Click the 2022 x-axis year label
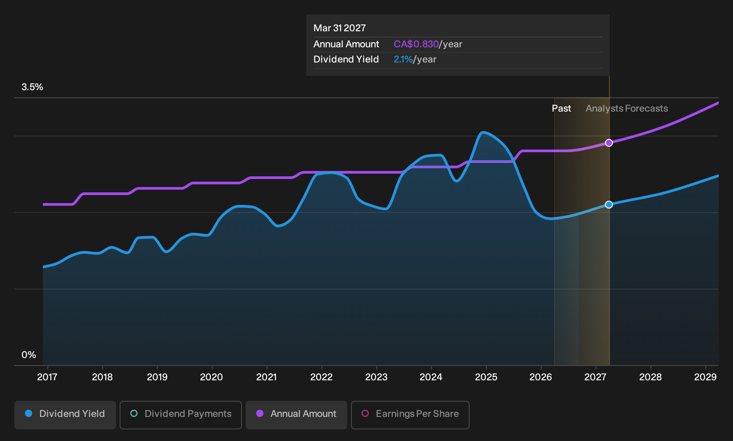 tap(321, 377)
